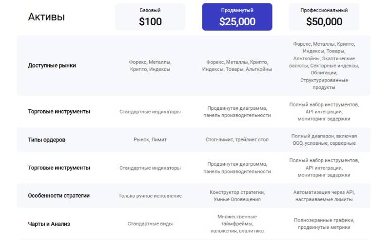The height and width of the screenshot is (240, 390).
Task: Click the Полный диапазон, включая OCO cell
Action: point(324,140)
